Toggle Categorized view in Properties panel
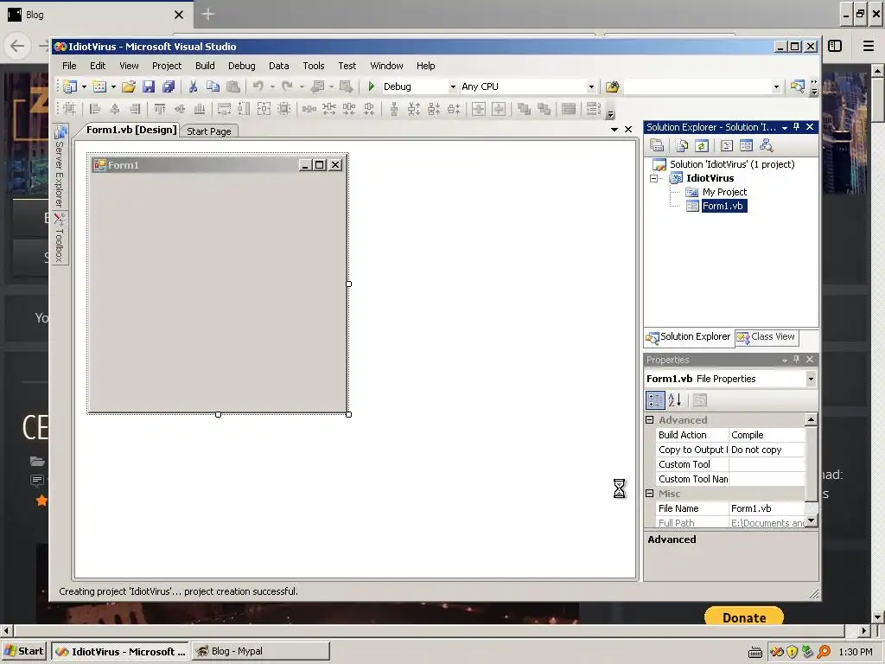The height and width of the screenshot is (664, 885). coord(655,400)
